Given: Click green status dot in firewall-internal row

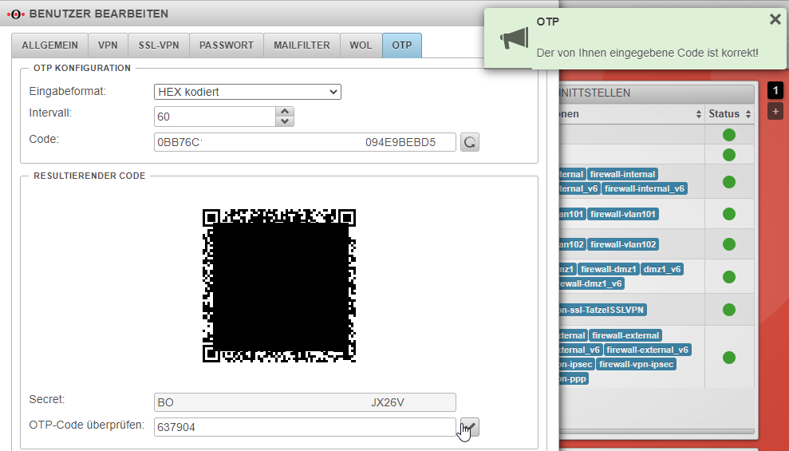Looking at the screenshot, I should pyautogui.click(x=729, y=182).
